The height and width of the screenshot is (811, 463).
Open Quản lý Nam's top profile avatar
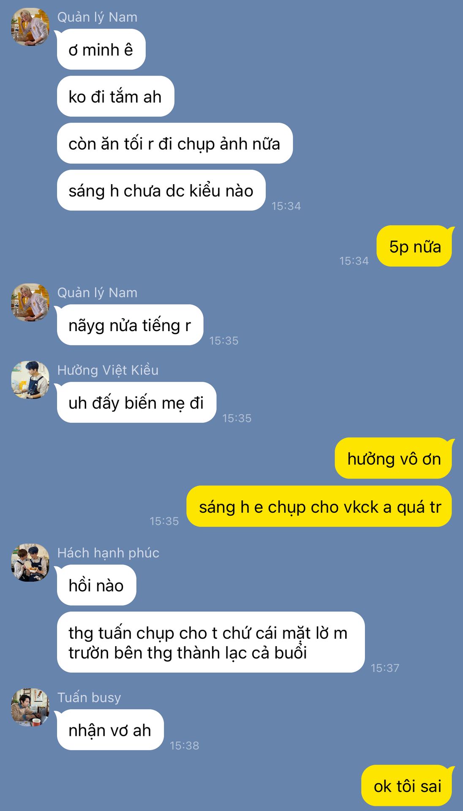(30, 27)
